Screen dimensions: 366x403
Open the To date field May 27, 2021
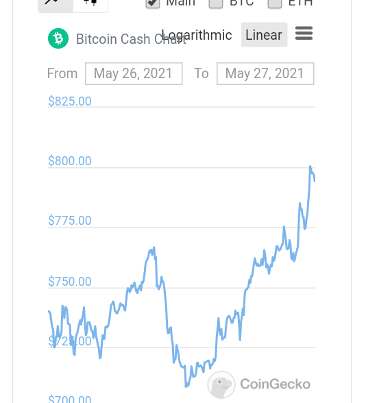265,73
